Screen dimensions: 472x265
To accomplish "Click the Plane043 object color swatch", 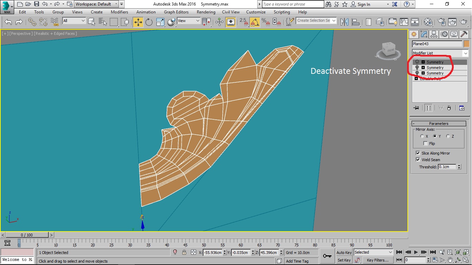I will pyautogui.click(x=466, y=44).
